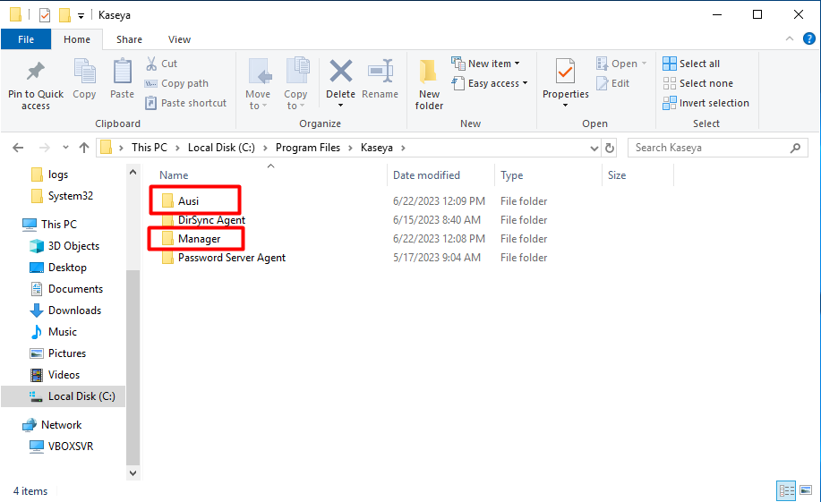The width and height of the screenshot is (821, 502).
Task: Go up one folder level
Action: [84, 148]
